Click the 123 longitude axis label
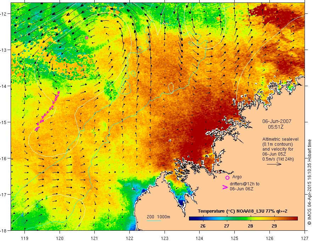 tap(165, 238)
